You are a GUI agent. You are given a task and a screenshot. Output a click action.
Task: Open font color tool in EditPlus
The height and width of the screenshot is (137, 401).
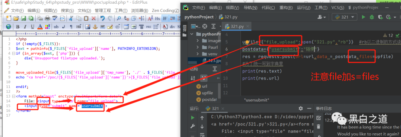click(x=40, y=27)
